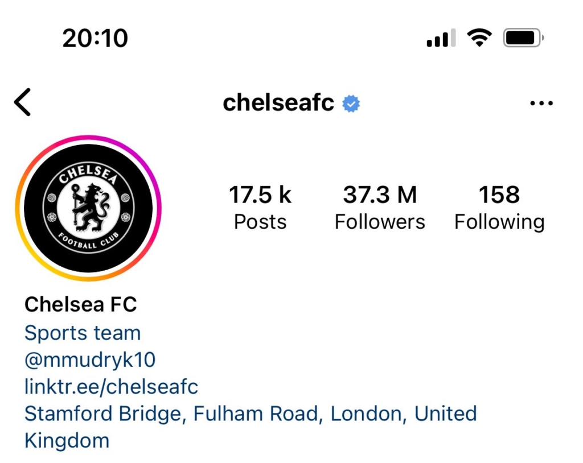The width and height of the screenshot is (583, 463).
Task: Tap the Following label text
Action: point(499,223)
